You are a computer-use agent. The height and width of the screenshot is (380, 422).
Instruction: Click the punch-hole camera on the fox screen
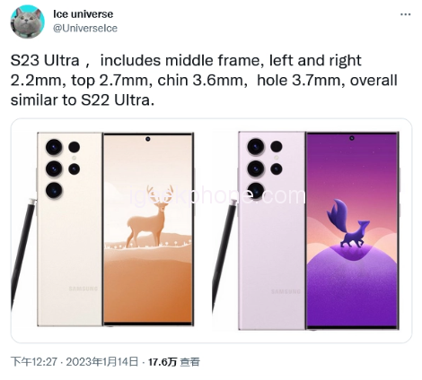[x=352, y=138]
